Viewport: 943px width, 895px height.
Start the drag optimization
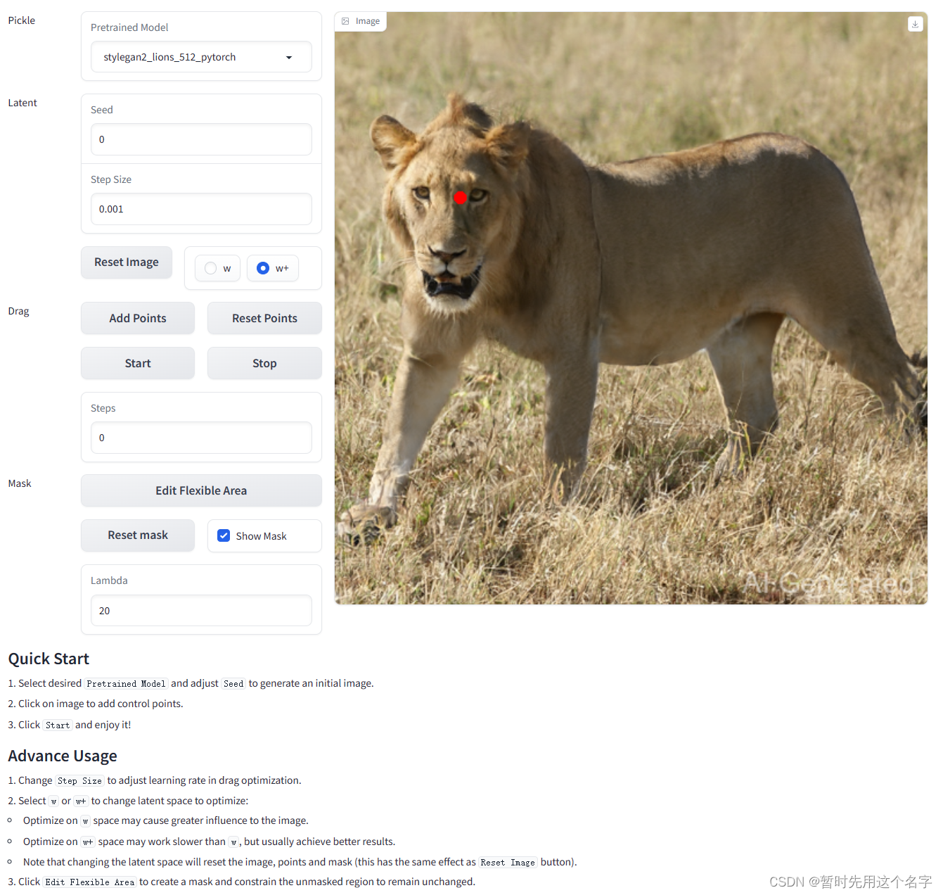(x=138, y=363)
